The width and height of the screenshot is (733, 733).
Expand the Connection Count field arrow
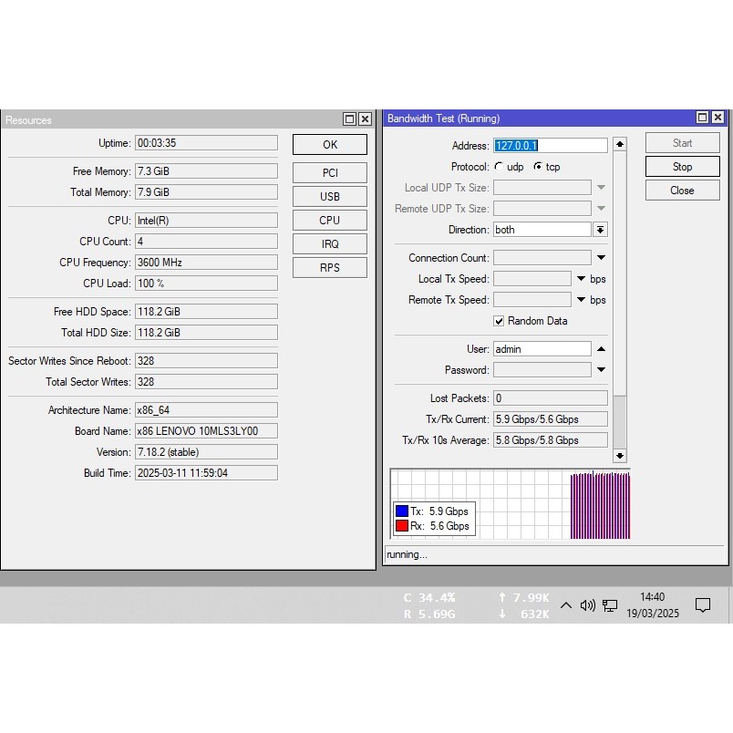(601, 258)
